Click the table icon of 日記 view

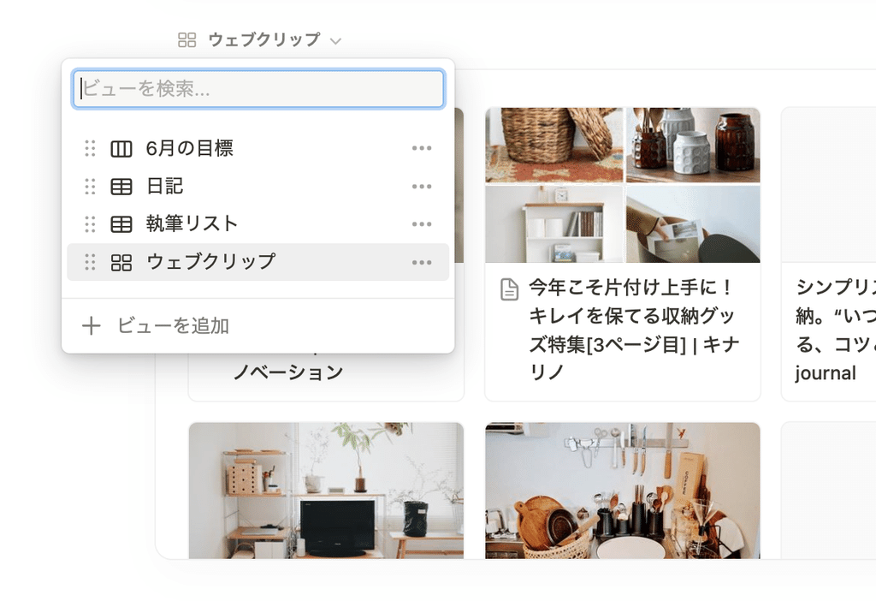click(x=121, y=187)
